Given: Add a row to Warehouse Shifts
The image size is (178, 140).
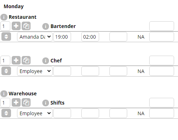Looking at the screenshot, I should point(16,102).
